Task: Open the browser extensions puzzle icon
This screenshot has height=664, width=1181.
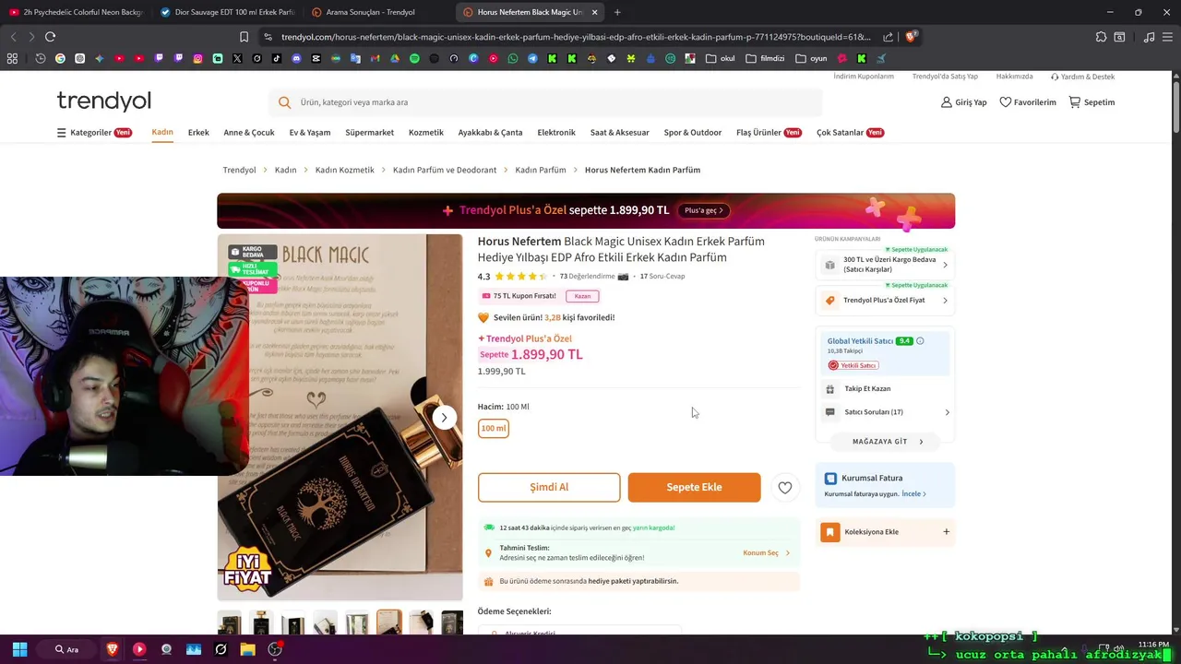Action: coord(1101,37)
